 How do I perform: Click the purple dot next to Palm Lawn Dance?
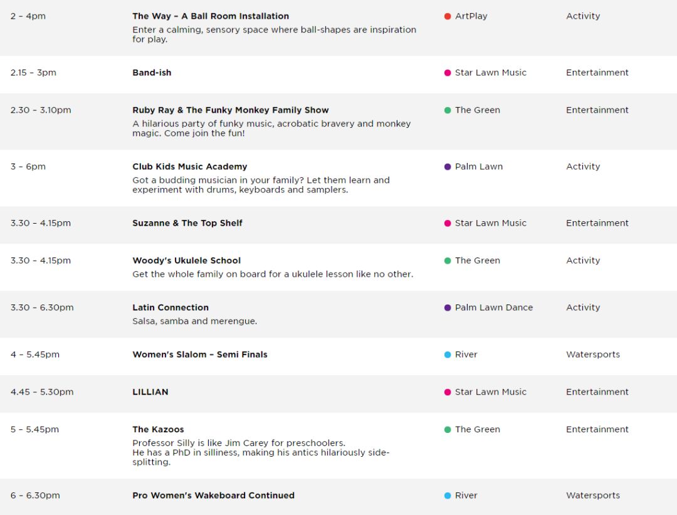448,308
